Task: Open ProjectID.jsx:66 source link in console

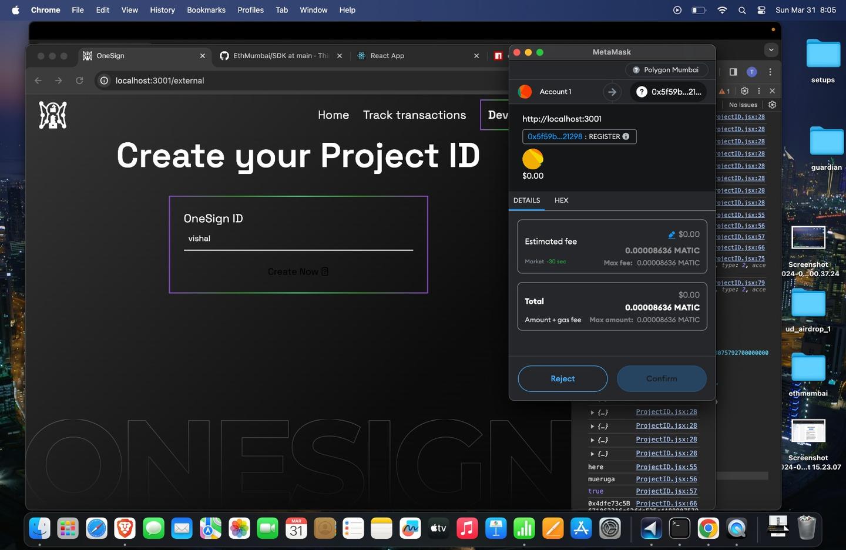Action: 666,504
